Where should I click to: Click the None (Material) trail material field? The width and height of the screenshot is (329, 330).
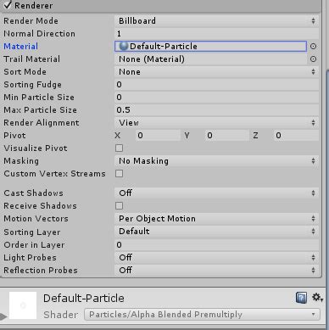click(x=210, y=59)
